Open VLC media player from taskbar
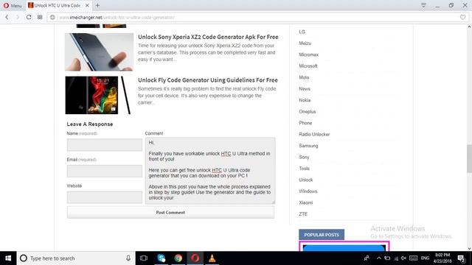This screenshot has width=472, height=265. coord(212,258)
